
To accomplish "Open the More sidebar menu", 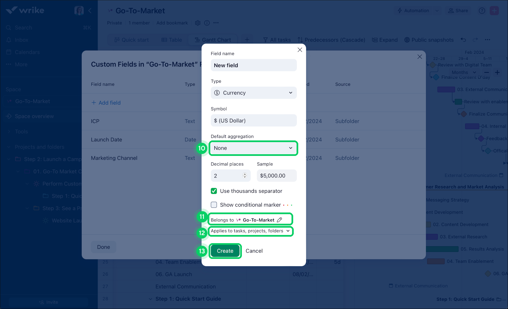I will click(x=17, y=64).
